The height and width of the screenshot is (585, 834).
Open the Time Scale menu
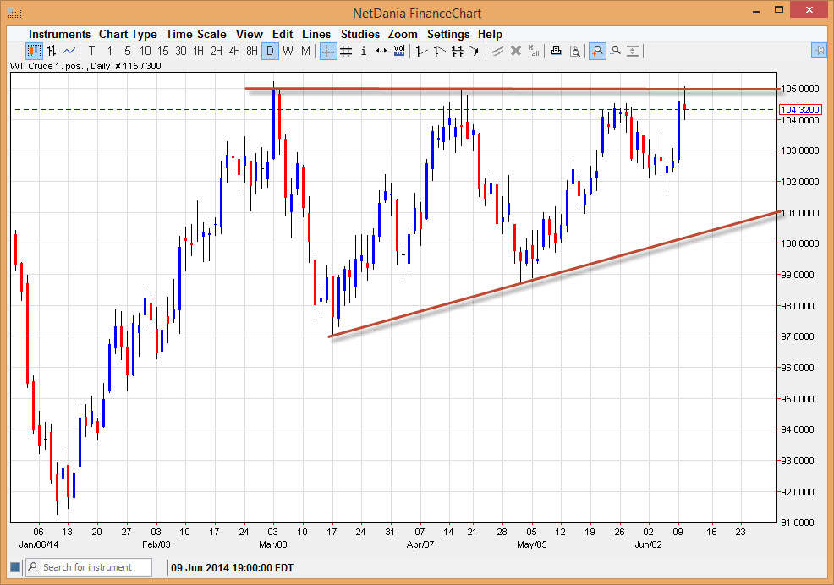click(x=195, y=34)
